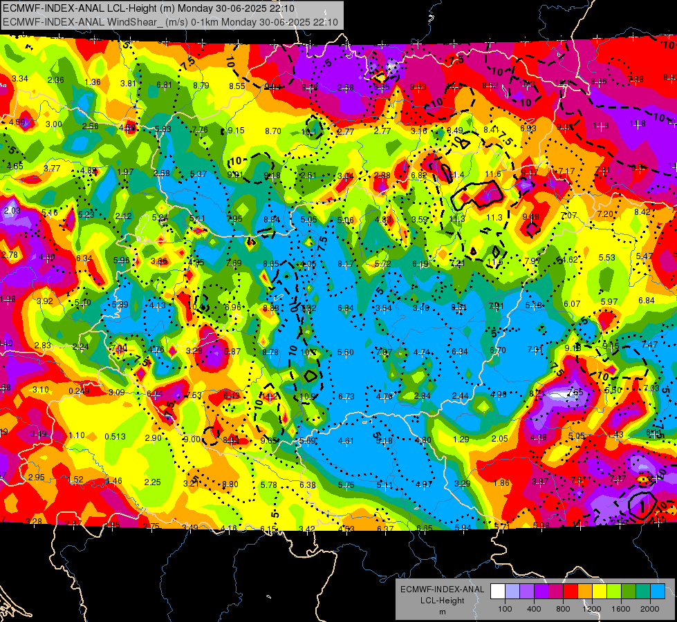Image resolution: width=677 pixels, height=622 pixels.
Task: Click the wind shear value 5.53
Action: (x=606, y=258)
